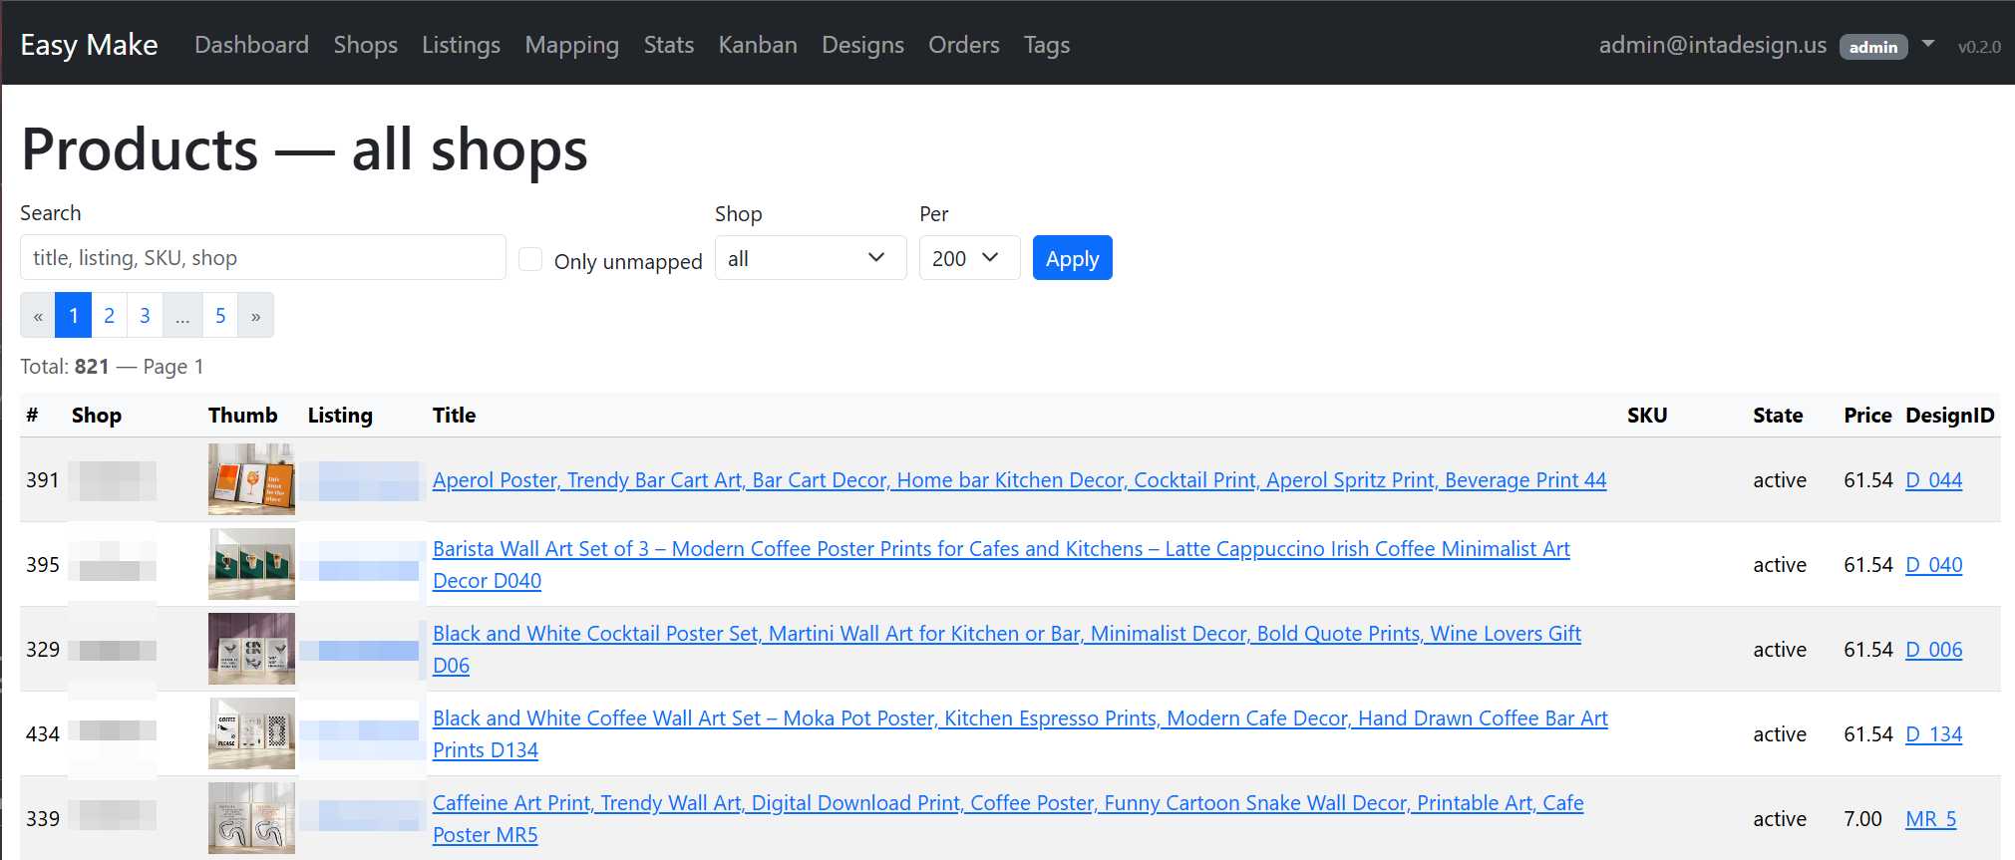Image resolution: width=2015 pixels, height=860 pixels.
Task: Click the Black and White Cocktail thumbnail
Action: pyautogui.click(x=251, y=649)
